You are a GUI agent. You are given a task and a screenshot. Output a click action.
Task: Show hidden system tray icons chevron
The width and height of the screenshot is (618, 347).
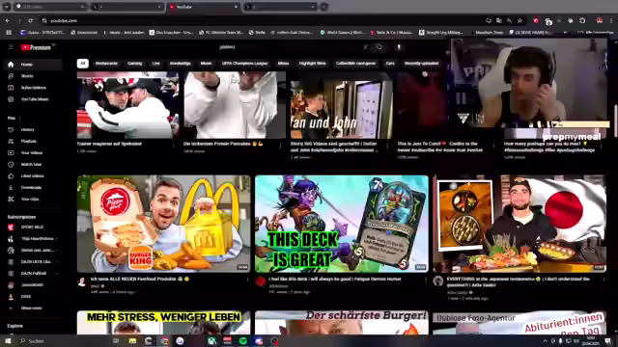[x=545, y=340]
